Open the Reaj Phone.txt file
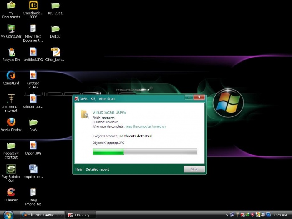292x219 pixels. pyautogui.click(x=33, y=192)
